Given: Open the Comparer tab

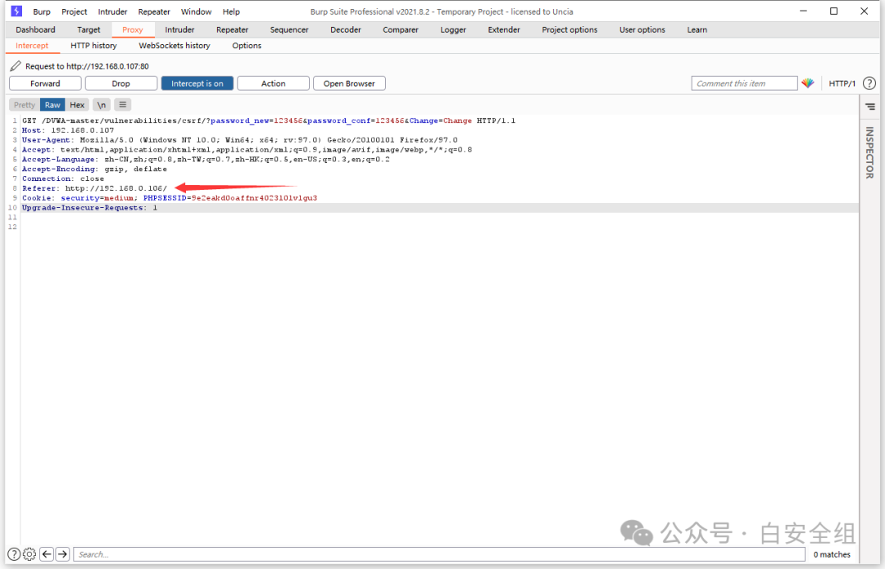Looking at the screenshot, I should [x=400, y=30].
